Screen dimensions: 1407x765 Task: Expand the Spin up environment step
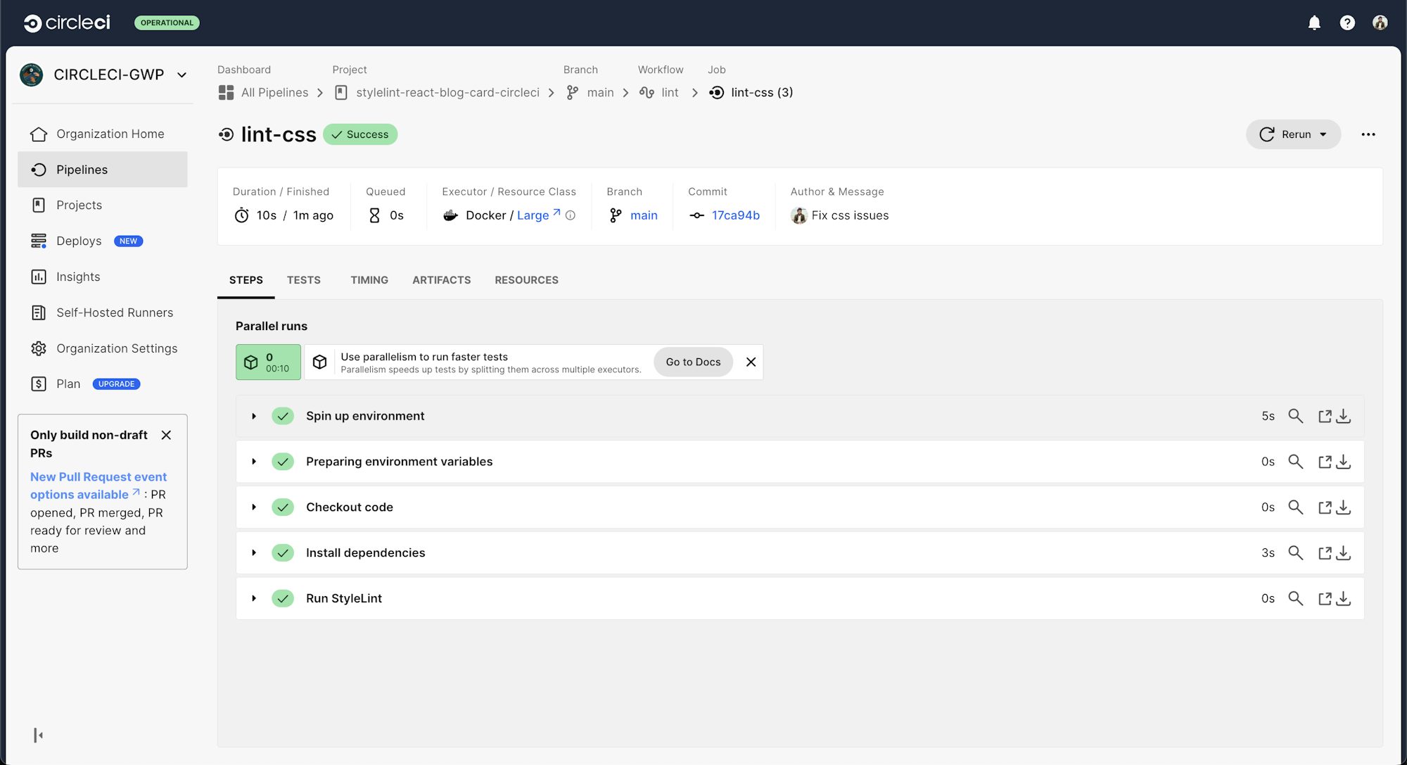(254, 416)
